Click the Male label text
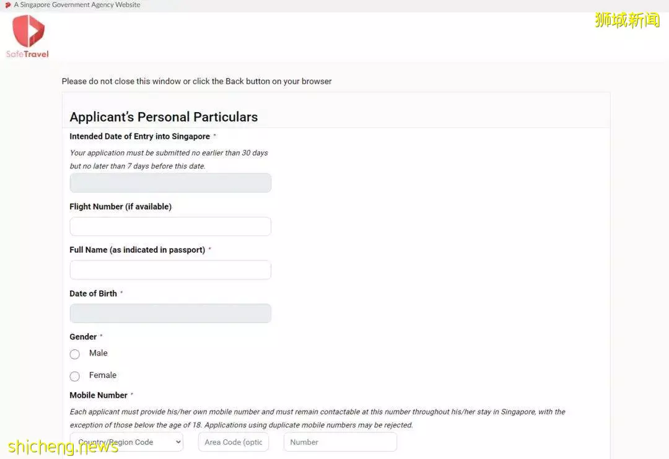Image resolution: width=669 pixels, height=459 pixels. (x=98, y=353)
